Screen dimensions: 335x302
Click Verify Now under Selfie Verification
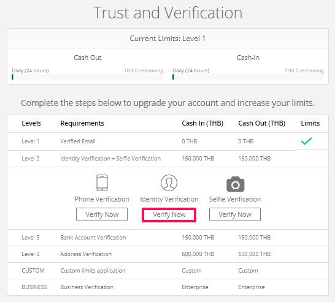coord(235,214)
